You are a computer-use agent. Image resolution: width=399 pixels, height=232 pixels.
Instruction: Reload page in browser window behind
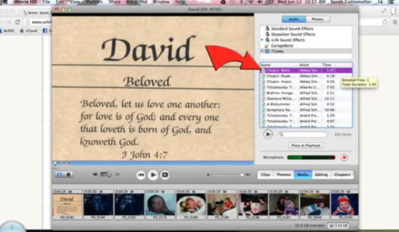[17, 22]
